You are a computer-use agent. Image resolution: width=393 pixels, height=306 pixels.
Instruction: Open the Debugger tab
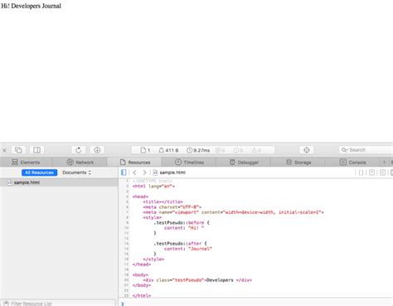[x=244, y=163]
